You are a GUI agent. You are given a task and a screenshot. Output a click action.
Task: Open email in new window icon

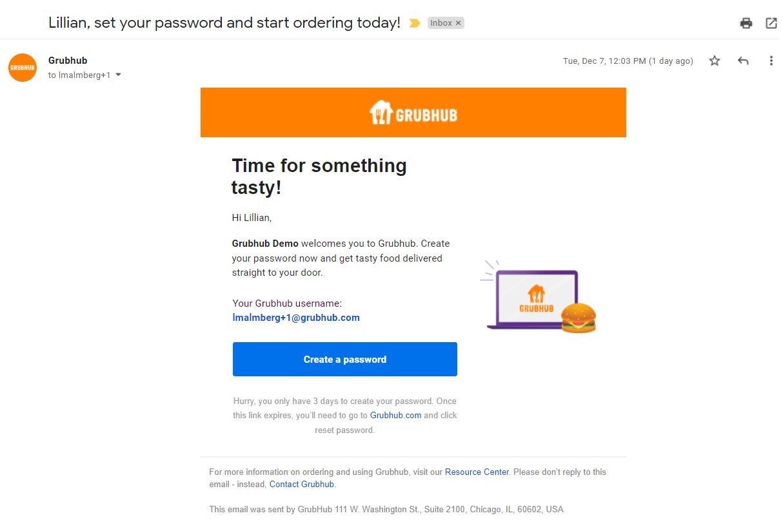[771, 23]
